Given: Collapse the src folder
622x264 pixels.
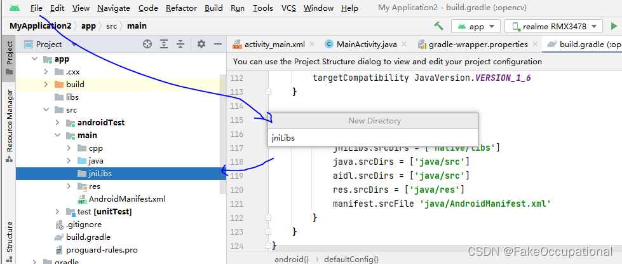Looking at the screenshot, I should click(x=46, y=110).
